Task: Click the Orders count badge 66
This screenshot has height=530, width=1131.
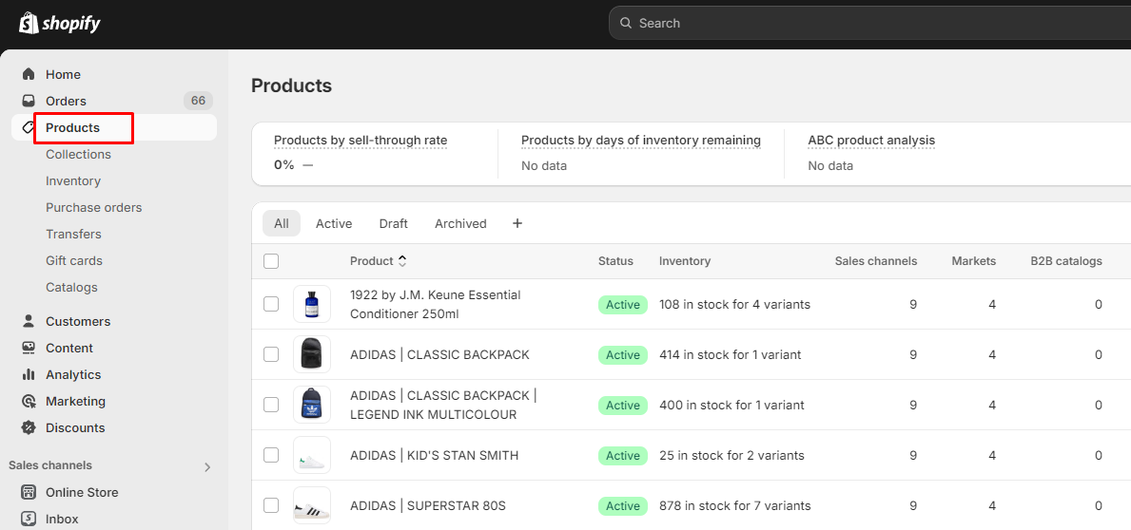Action: (x=199, y=101)
